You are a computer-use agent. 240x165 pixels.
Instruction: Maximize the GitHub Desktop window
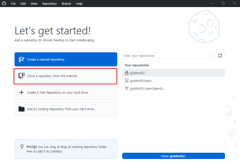click(x=223, y=3)
